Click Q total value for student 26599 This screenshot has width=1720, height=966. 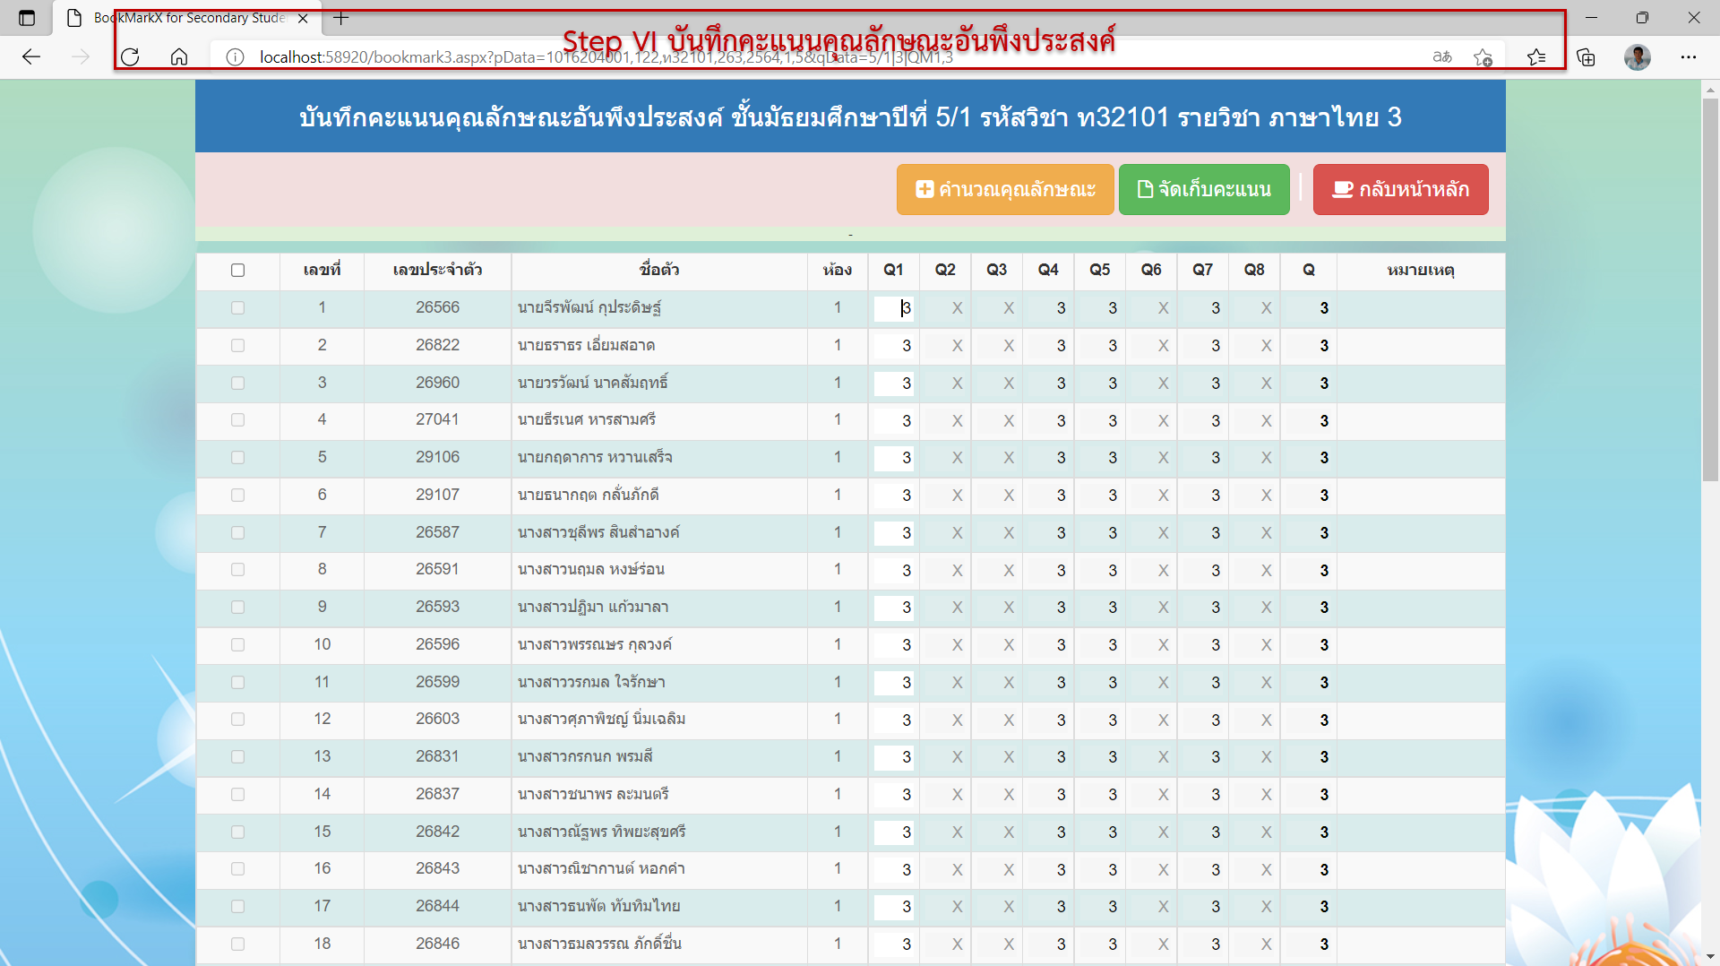point(1324,683)
